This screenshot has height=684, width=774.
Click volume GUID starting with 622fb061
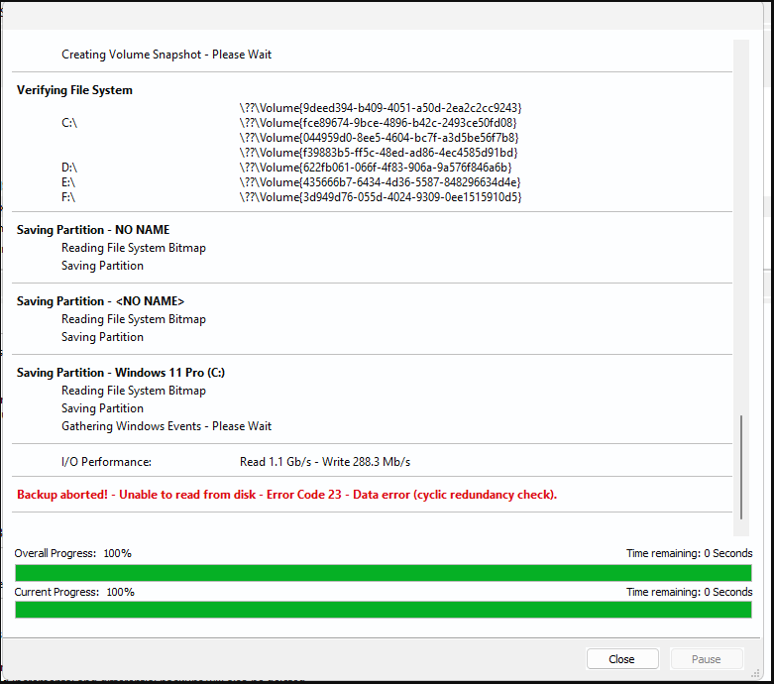[x=376, y=168]
